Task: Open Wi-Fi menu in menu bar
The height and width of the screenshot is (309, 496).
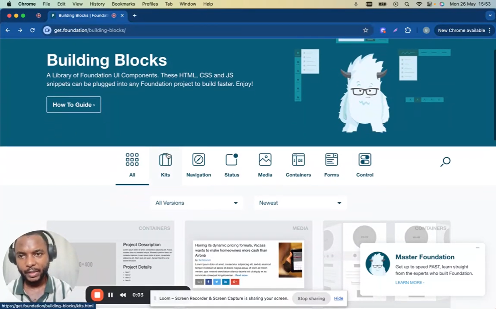Action: pos(419,4)
